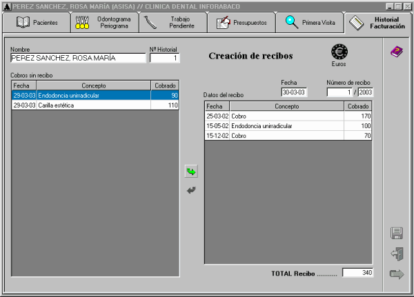Select the 15-05-02 Endodoncia unirradicular receipt row
This screenshot has height=297, width=414.
(288, 126)
